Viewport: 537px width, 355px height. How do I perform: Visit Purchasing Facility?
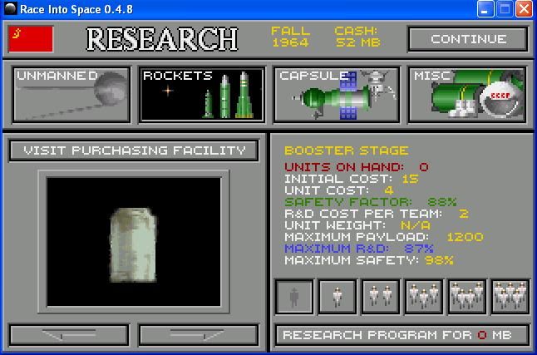click(134, 150)
